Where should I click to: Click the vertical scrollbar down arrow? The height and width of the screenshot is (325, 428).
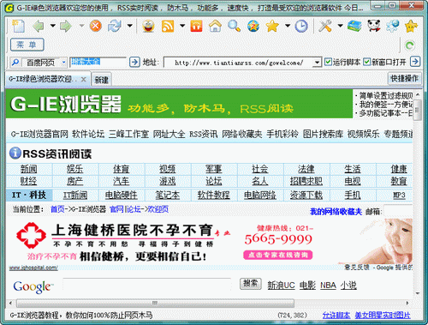tap(418, 293)
